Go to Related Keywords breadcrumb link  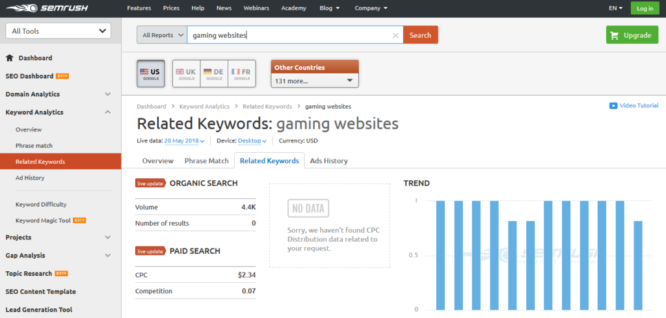tap(267, 106)
